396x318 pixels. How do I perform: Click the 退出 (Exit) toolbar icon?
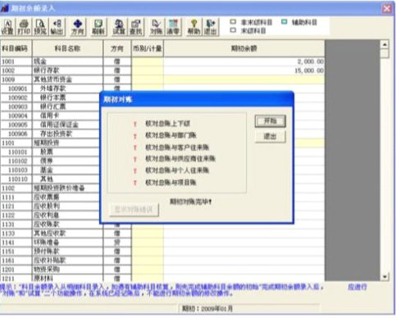click(x=211, y=27)
